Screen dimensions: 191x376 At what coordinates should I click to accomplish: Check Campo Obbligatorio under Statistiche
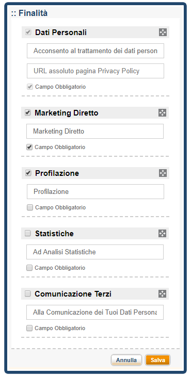(x=29, y=268)
